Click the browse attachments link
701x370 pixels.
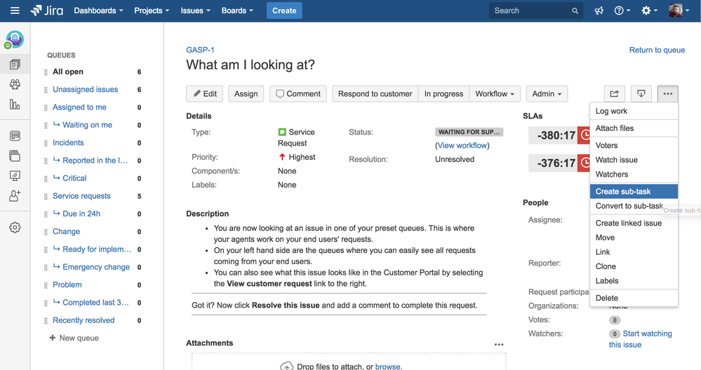point(388,366)
